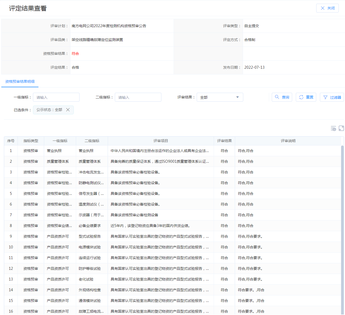
Task: Click the 评审项目 column header
Action: pos(161,141)
